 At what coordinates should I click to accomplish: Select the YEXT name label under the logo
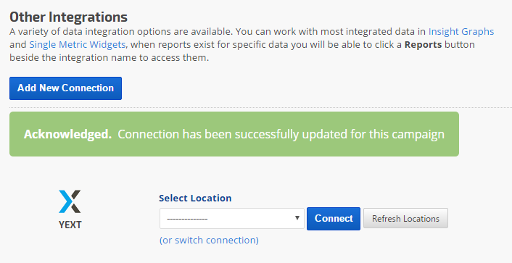[70, 225]
